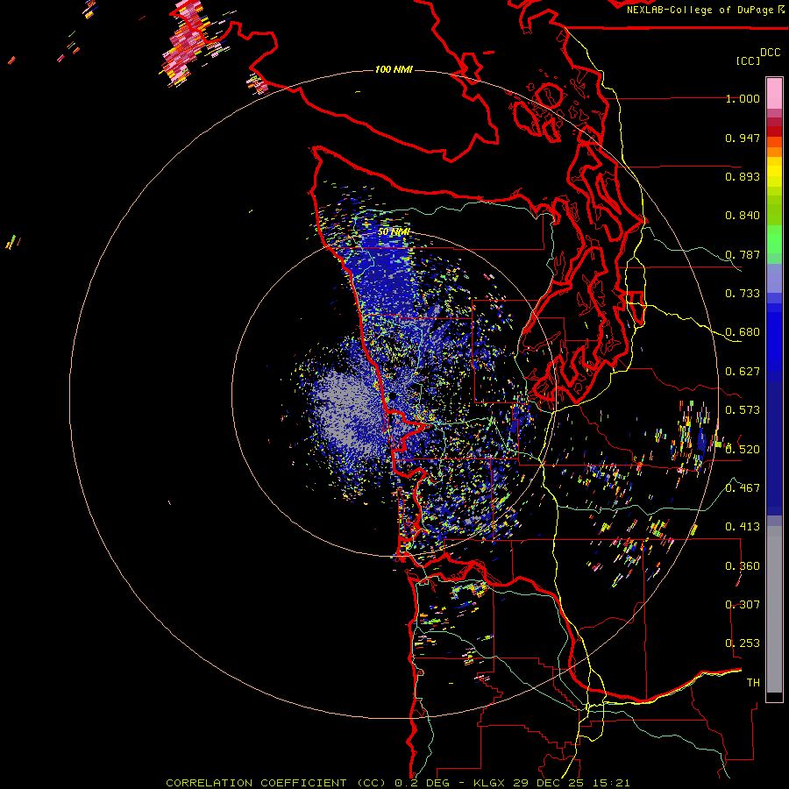Select the 0.413 legend value

coord(743,527)
